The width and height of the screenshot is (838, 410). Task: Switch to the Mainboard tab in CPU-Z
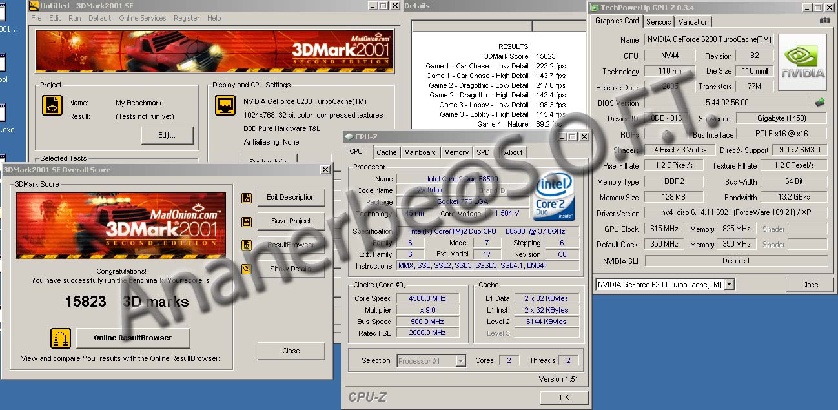420,152
